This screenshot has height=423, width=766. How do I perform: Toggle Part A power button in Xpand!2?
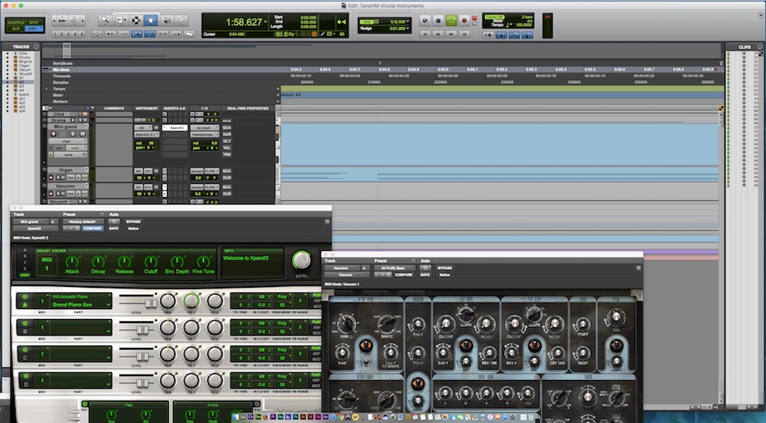(25, 297)
